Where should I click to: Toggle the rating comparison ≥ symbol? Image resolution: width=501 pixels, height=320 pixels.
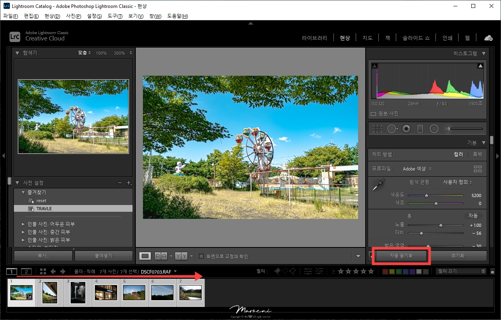click(x=333, y=271)
